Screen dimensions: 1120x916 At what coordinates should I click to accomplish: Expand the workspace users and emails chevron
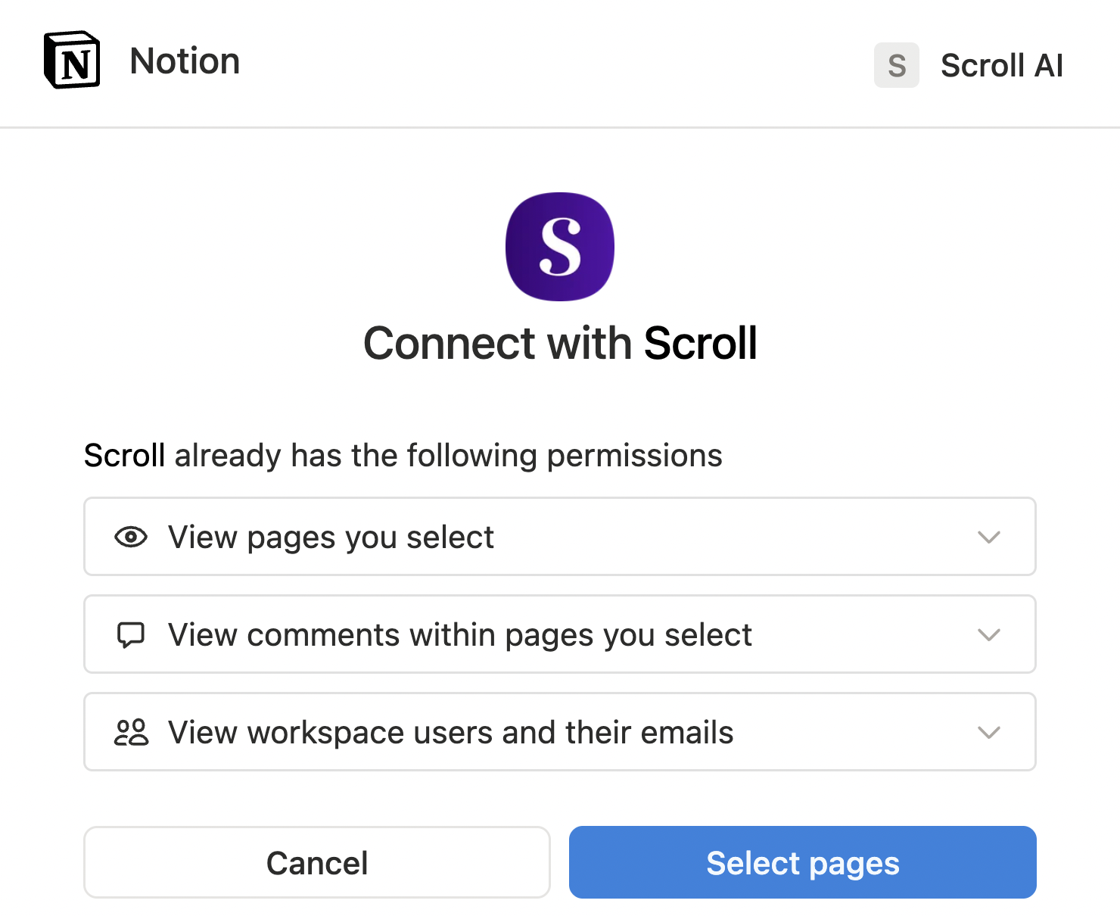tap(988, 733)
